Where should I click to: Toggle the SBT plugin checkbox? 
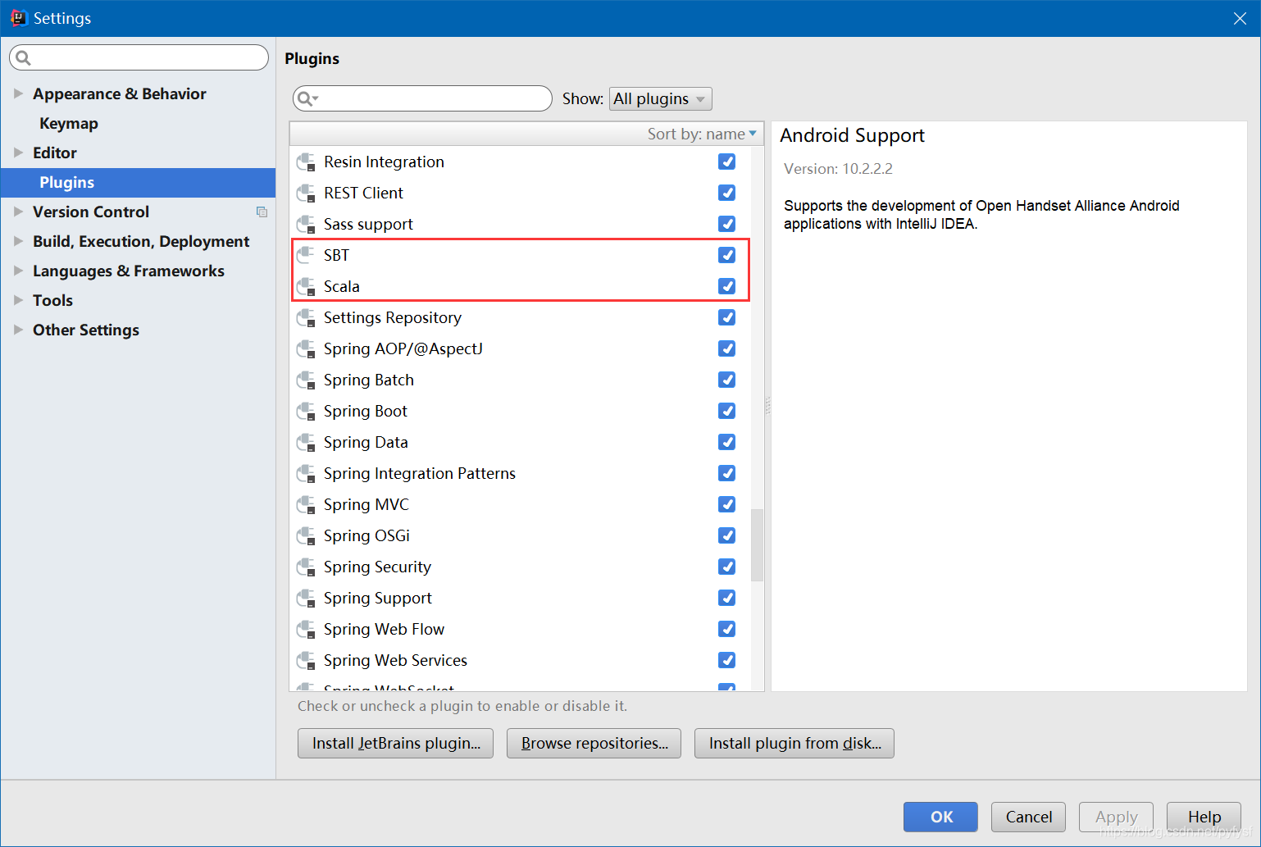726,255
